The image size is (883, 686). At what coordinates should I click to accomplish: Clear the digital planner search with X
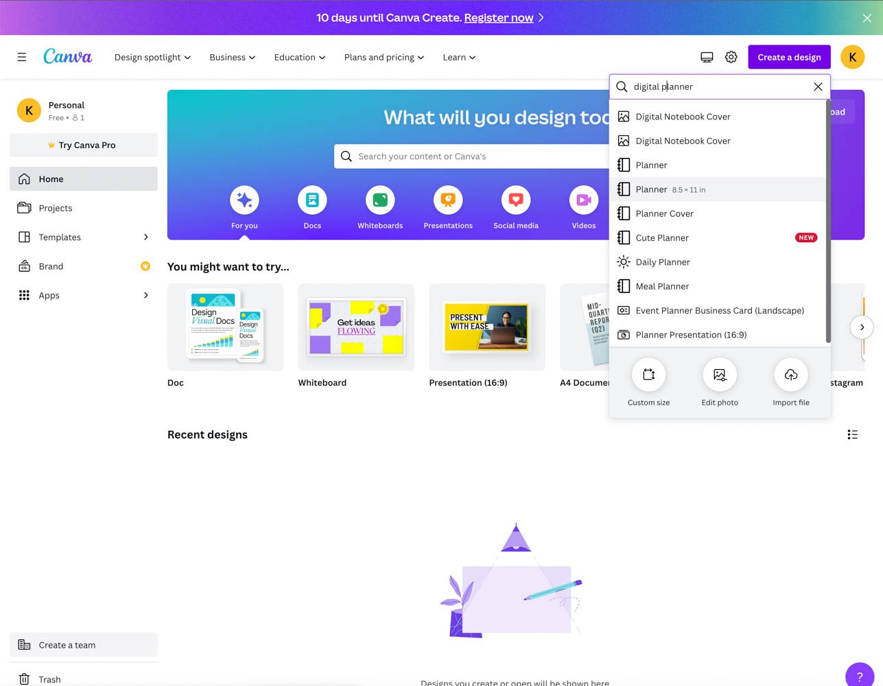click(818, 86)
